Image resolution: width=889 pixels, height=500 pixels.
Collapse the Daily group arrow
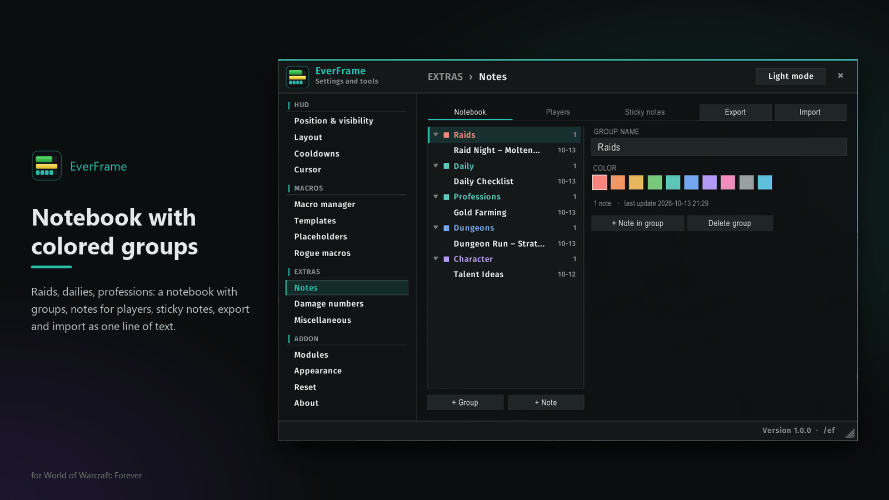pos(436,166)
